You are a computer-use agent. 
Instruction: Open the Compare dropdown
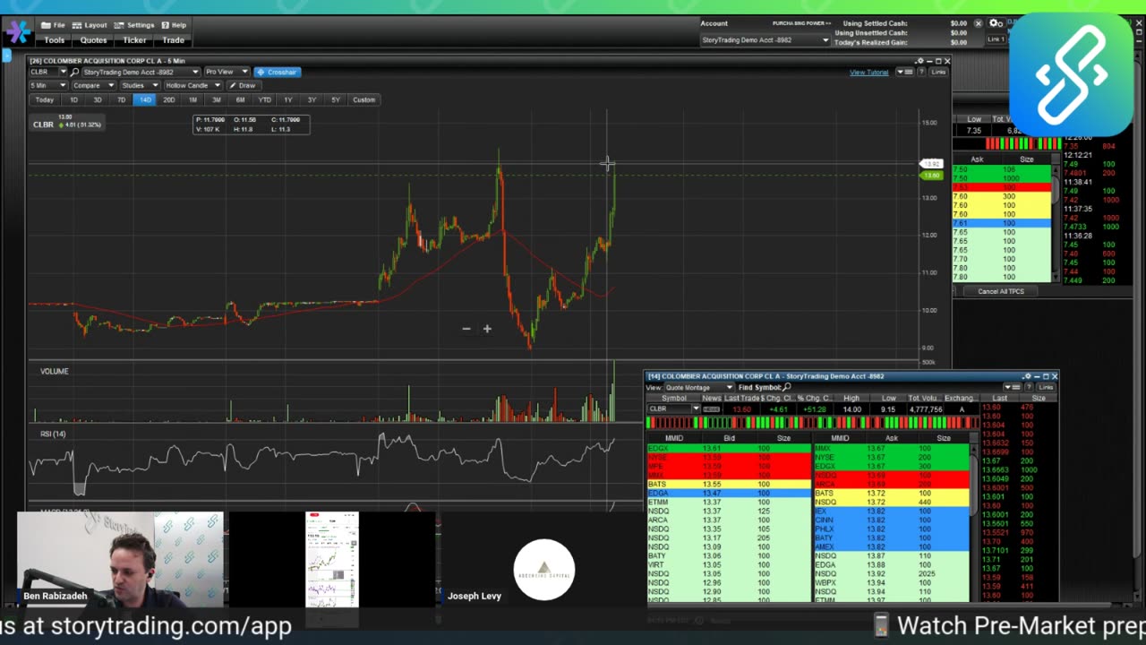pos(93,85)
